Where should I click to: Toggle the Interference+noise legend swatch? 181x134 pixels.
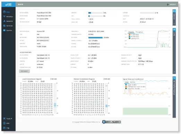click(x=126, y=87)
